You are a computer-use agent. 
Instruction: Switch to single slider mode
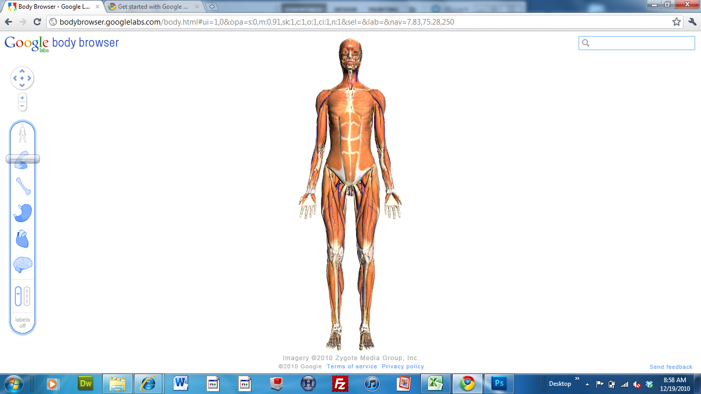[x=18, y=296]
